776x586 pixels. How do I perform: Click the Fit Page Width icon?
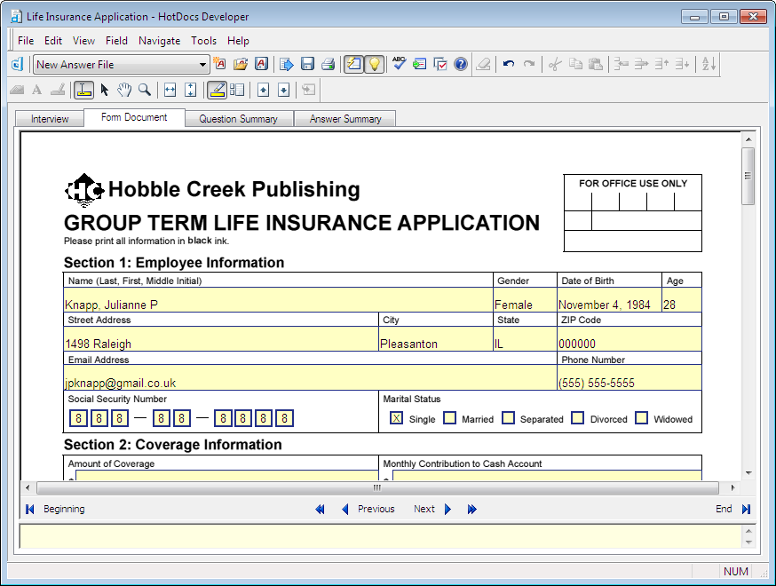(x=170, y=90)
